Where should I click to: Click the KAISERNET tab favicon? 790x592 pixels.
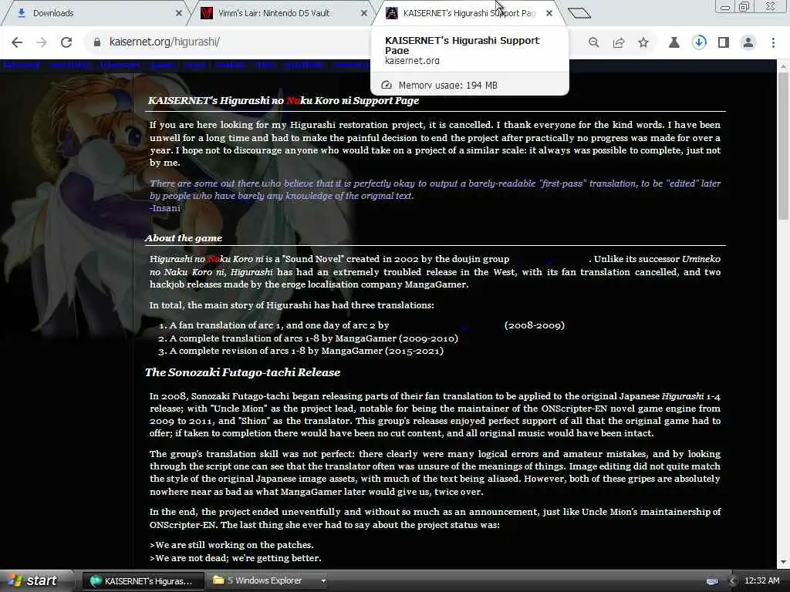391,13
